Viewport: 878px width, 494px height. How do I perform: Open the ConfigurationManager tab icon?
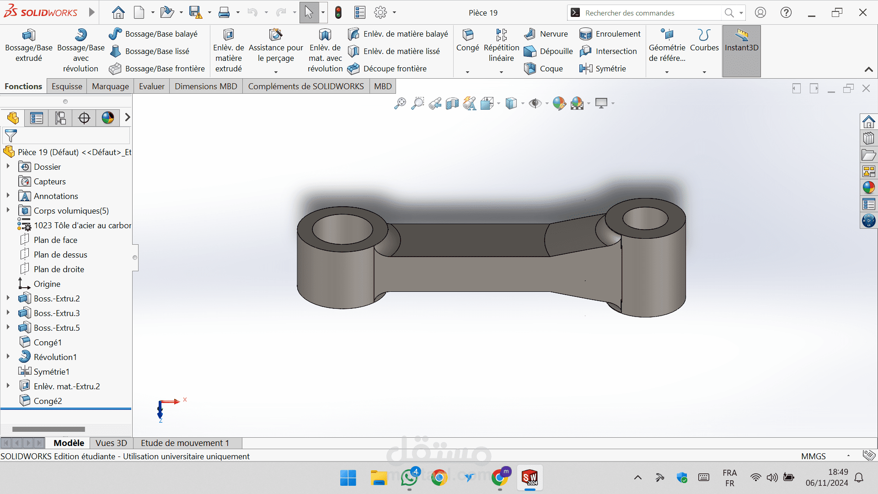pyautogui.click(x=60, y=118)
